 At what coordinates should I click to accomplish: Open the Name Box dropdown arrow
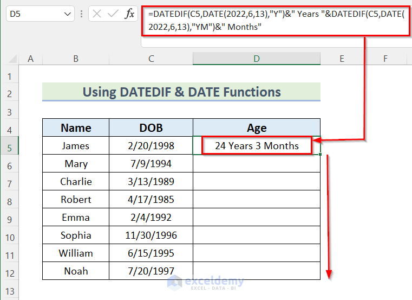(67, 14)
